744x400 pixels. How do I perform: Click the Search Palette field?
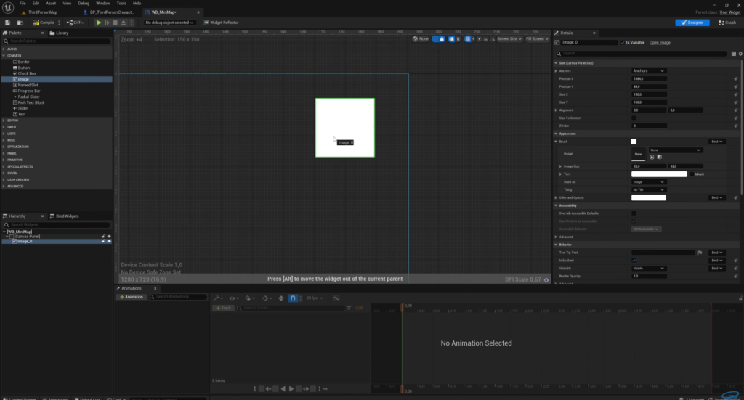tap(57, 41)
